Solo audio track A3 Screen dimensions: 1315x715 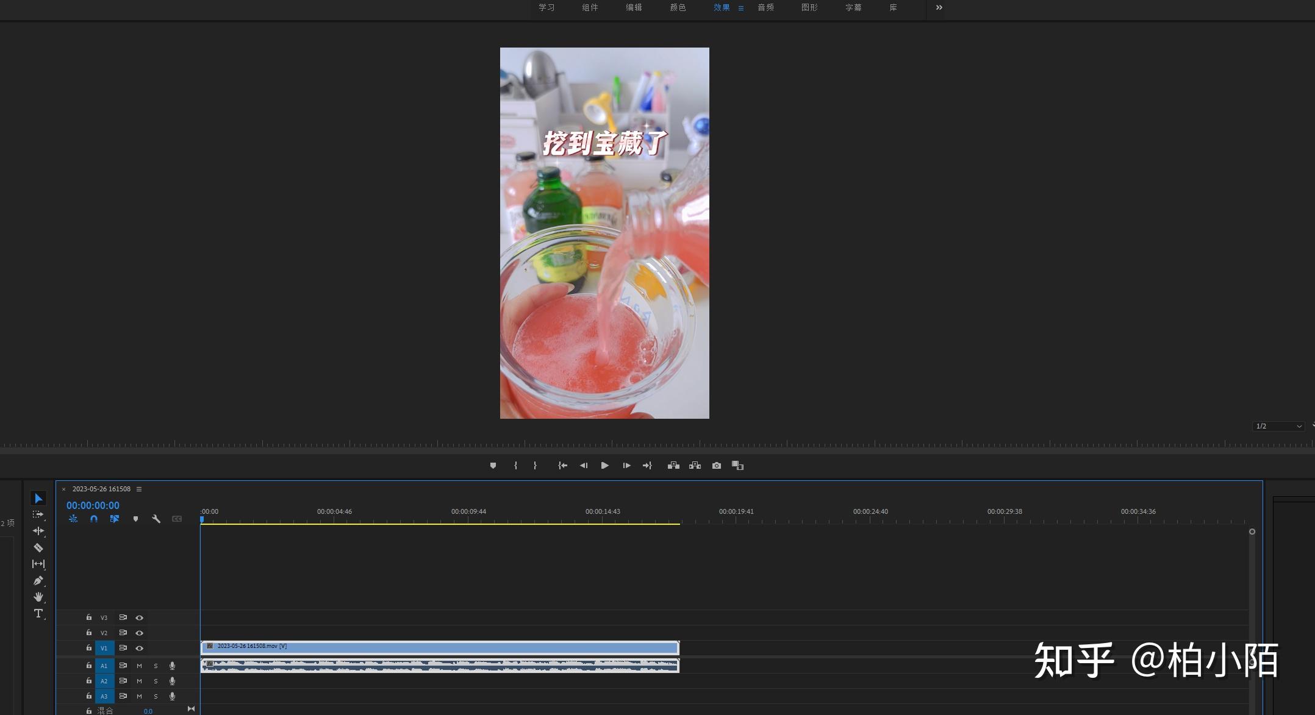point(156,697)
